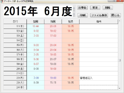Click the 変更 button

[95, 8]
